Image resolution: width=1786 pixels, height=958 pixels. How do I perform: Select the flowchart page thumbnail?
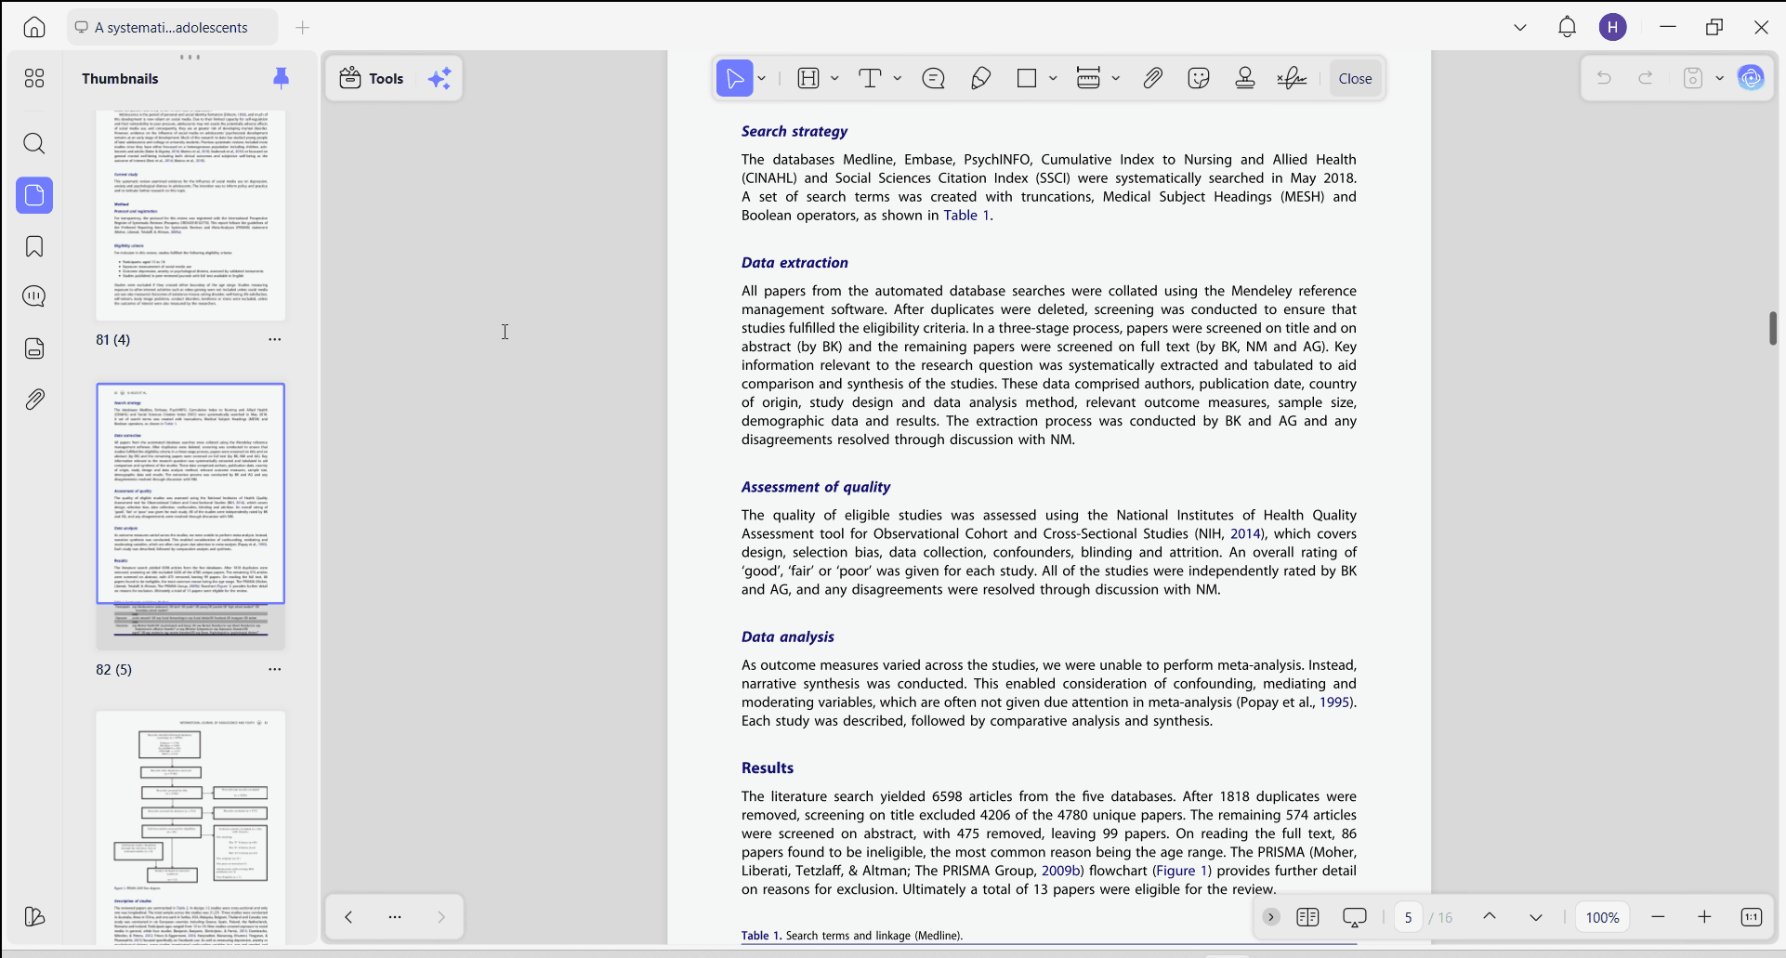tap(190, 827)
